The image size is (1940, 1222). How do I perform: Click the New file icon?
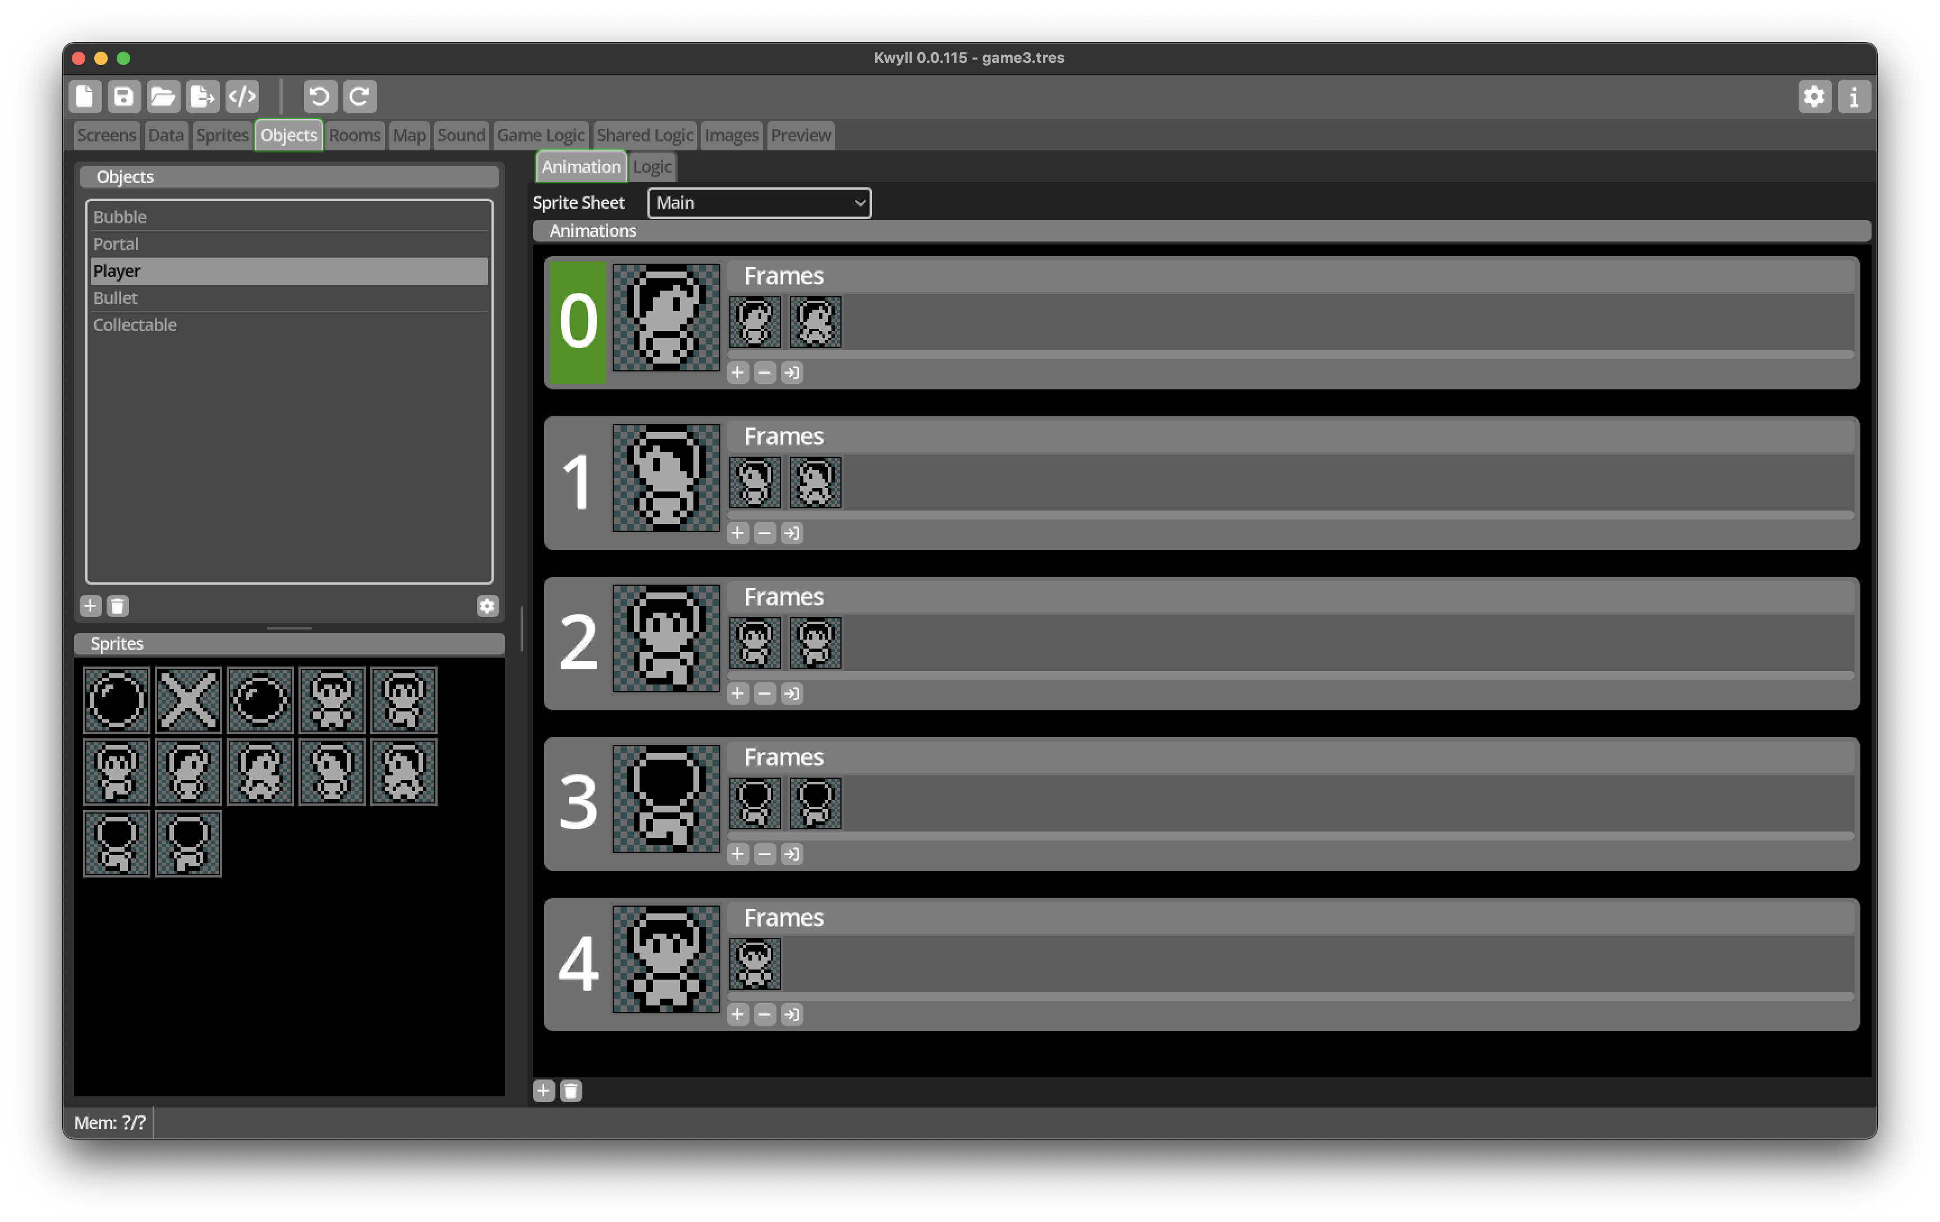click(85, 97)
